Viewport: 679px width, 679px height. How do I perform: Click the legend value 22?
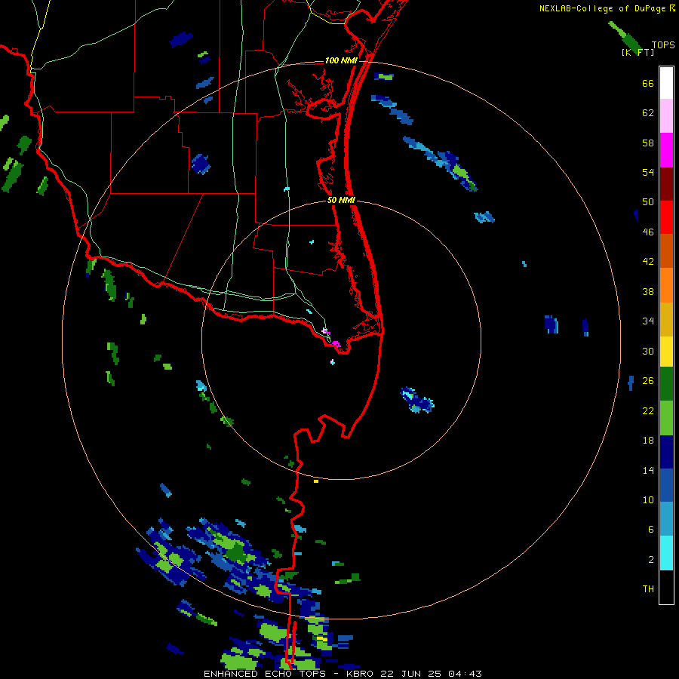pos(648,410)
